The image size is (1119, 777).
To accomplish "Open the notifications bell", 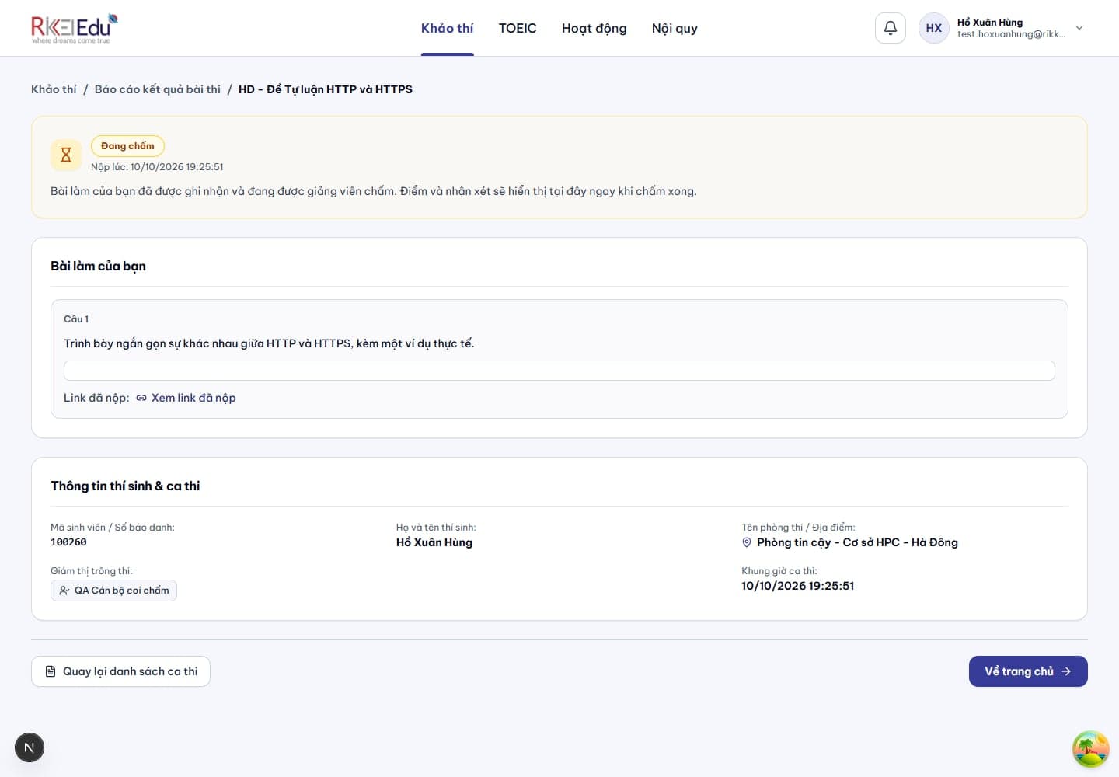I will point(891,28).
